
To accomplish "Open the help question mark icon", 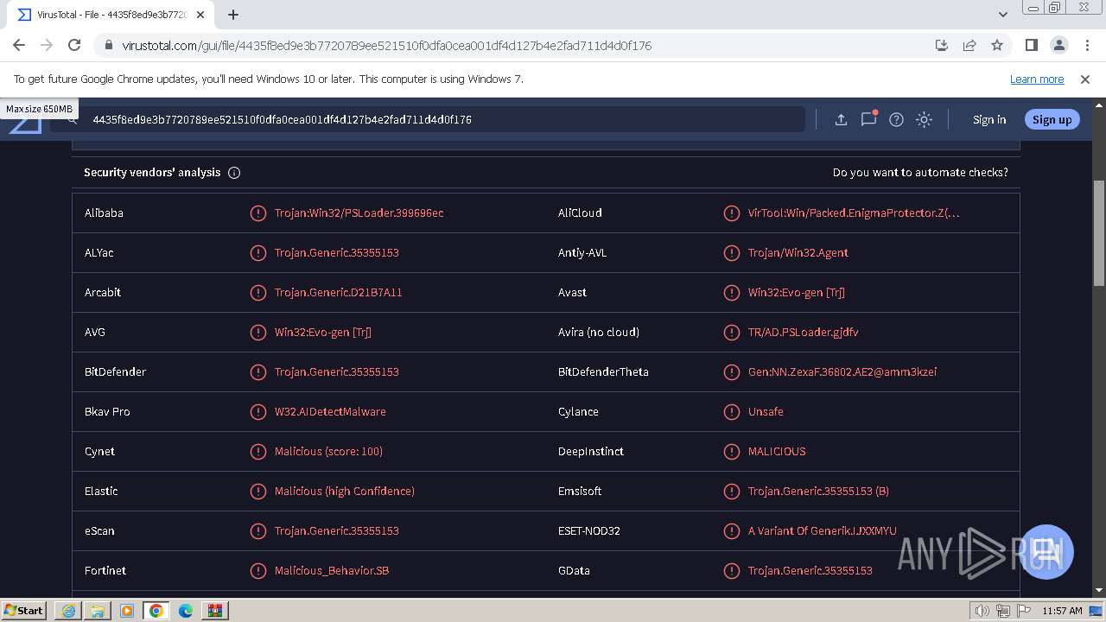I will click(x=896, y=120).
